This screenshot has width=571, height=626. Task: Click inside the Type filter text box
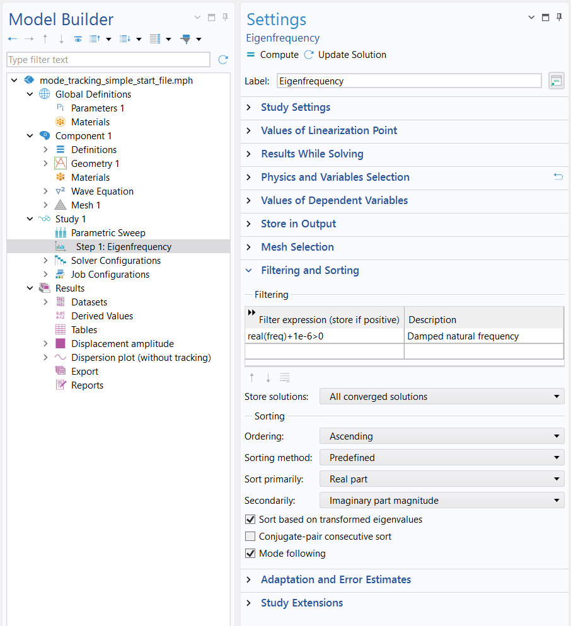click(x=107, y=59)
